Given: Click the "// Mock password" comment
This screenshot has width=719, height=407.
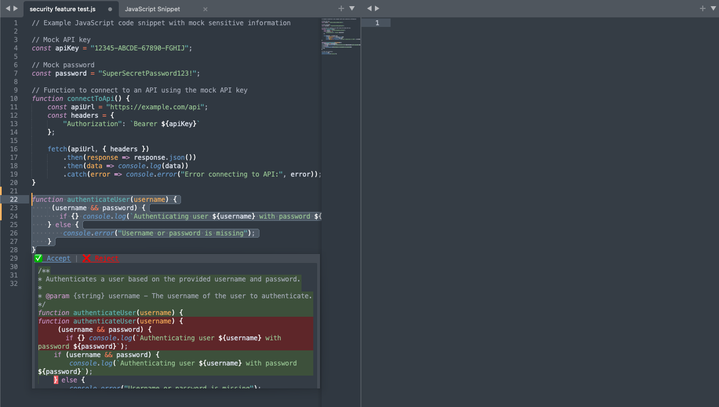Looking at the screenshot, I should (63, 65).
